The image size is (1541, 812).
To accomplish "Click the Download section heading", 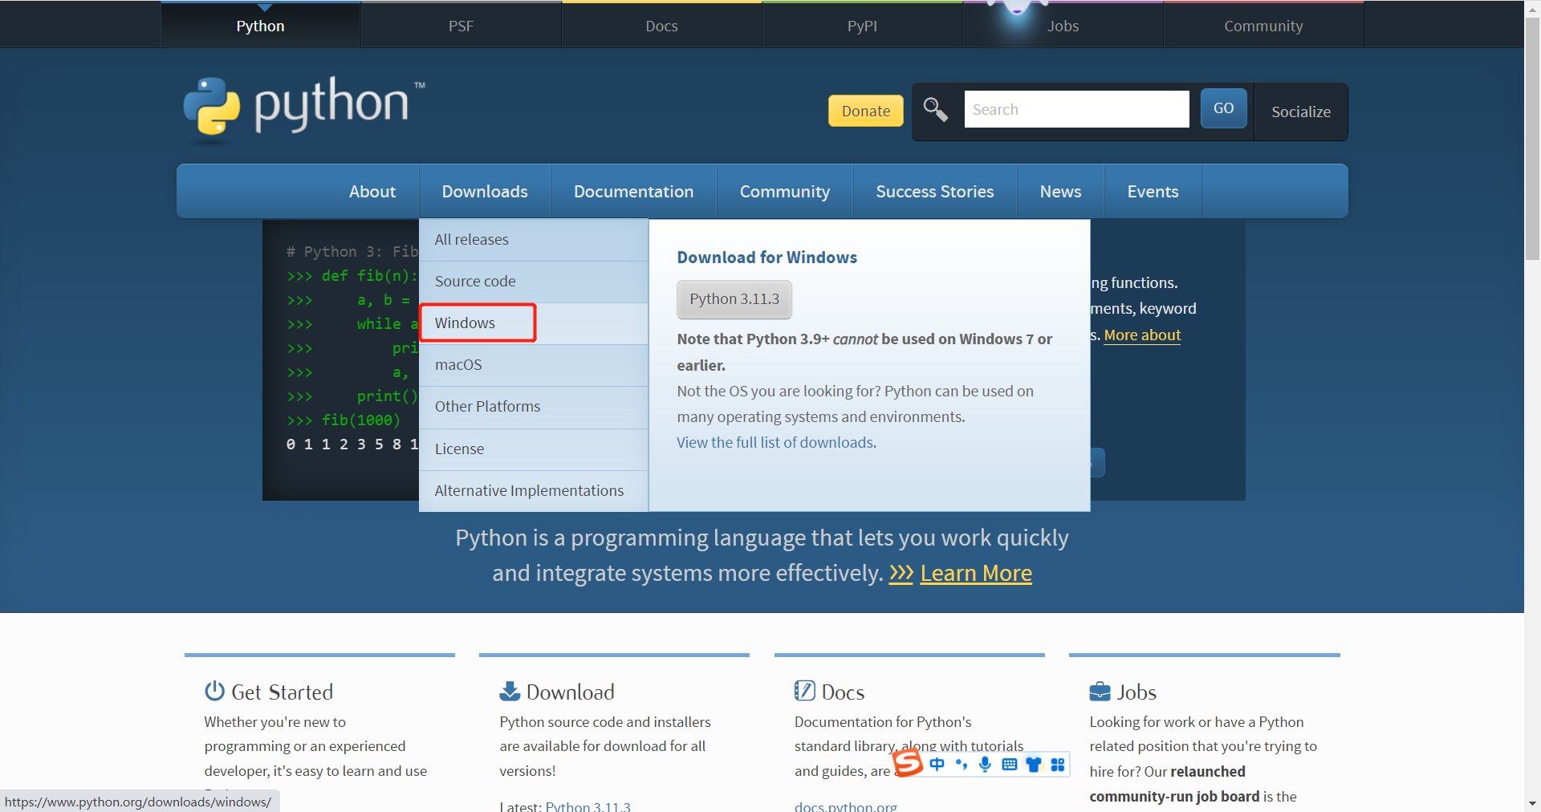I will (x=571, y=692).
